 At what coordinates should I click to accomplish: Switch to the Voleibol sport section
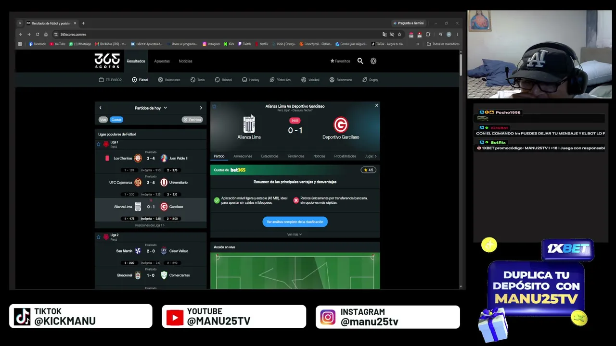(x=310, y=80)
